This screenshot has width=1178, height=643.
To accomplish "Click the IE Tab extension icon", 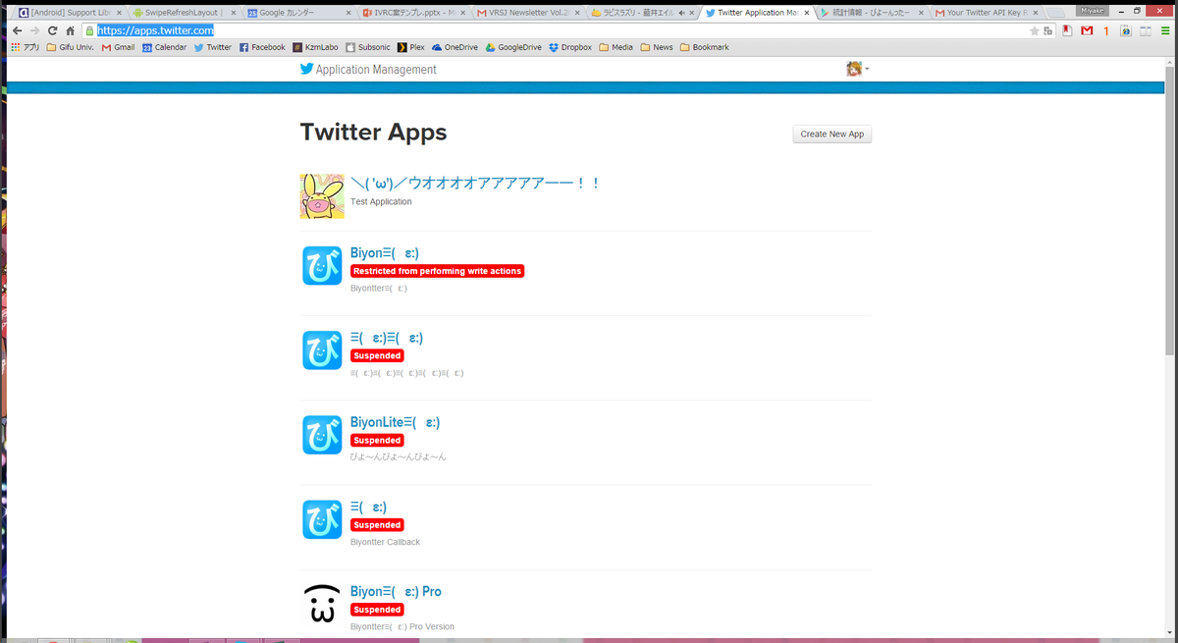I will [1126, 30].
